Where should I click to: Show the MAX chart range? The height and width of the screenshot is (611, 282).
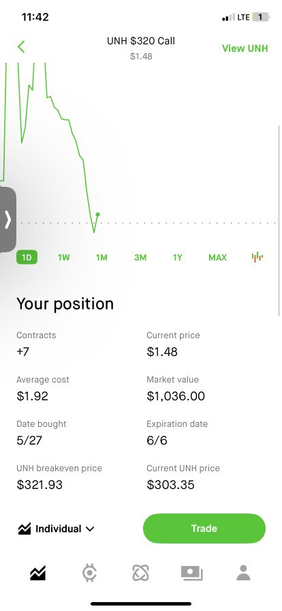click(217, 258)
